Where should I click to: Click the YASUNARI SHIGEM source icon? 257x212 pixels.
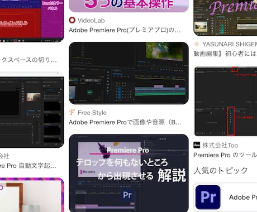[x=197, y=44]
